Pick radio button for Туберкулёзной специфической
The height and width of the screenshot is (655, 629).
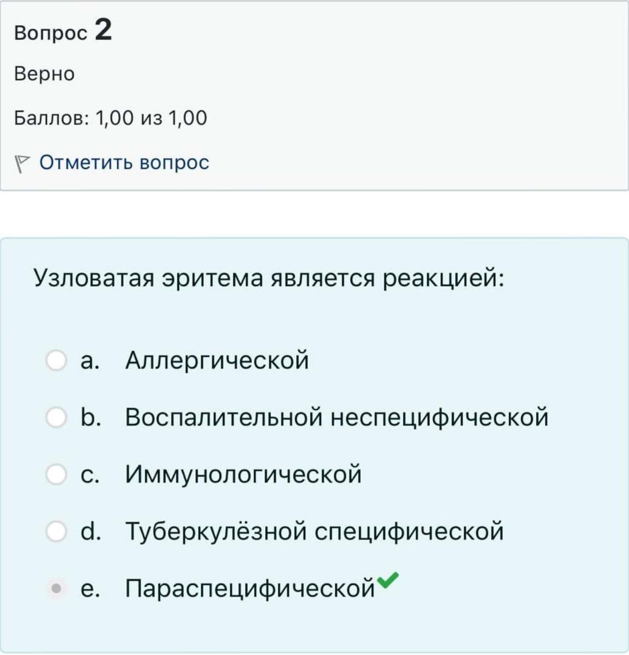click(56, 531)
